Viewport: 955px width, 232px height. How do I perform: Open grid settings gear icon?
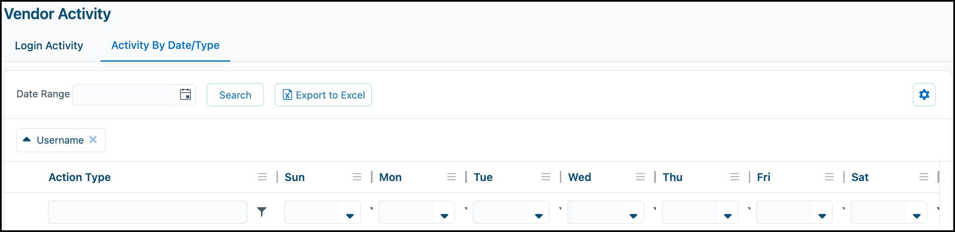(x=924, y=94)
